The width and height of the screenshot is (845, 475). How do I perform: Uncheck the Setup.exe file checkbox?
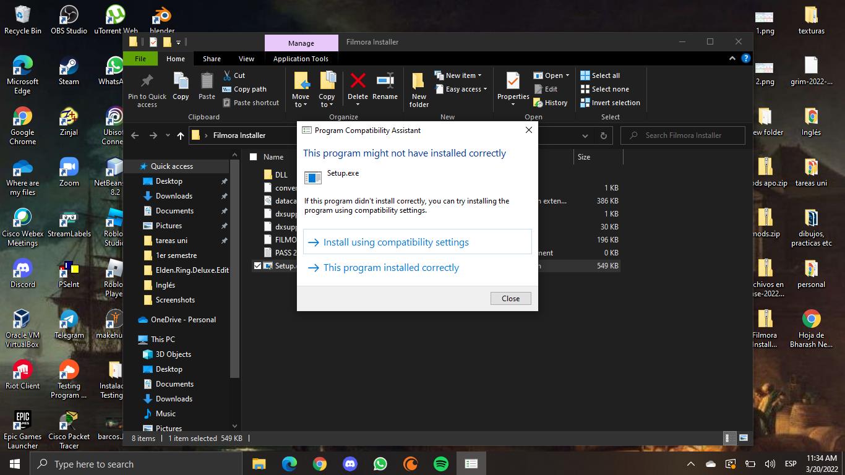pos(257,266)
